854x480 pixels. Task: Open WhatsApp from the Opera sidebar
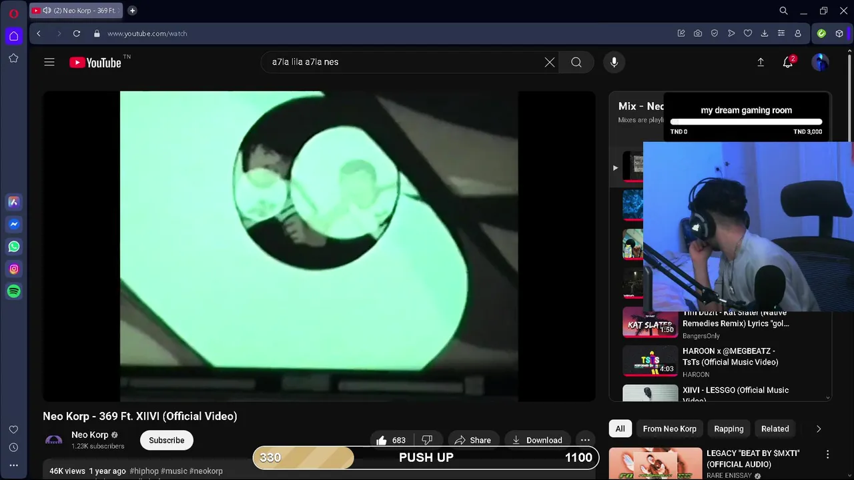click(13, 247)
